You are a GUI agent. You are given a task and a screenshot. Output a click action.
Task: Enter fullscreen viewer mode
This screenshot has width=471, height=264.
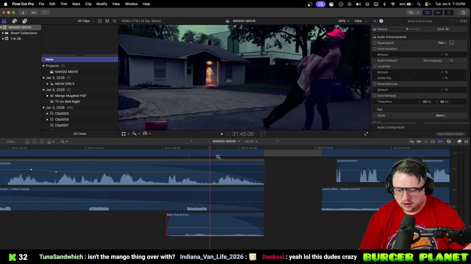(x=366, y=134)
